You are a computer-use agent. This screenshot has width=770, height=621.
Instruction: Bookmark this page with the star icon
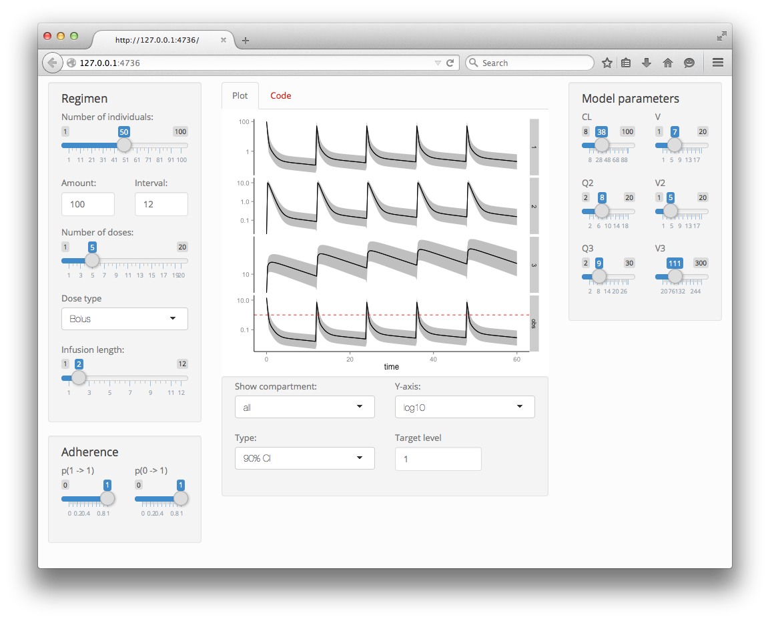click(x=607, y=63)
